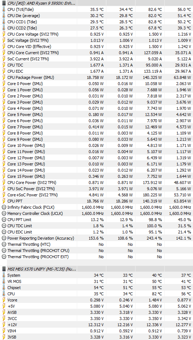193x340 pixels.
Task: Click thermometer icon beside Chipset
Action: click(x=4, y=288)
